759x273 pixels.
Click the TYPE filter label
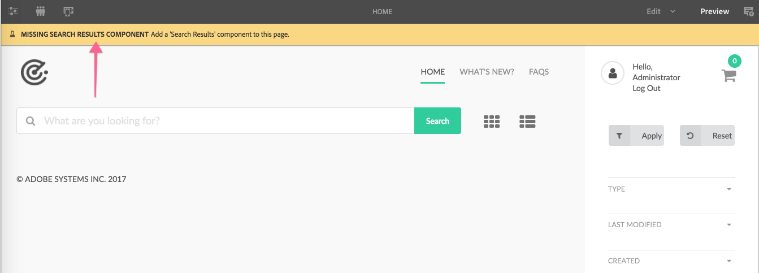pyautogui.click(x=617, y=189)
